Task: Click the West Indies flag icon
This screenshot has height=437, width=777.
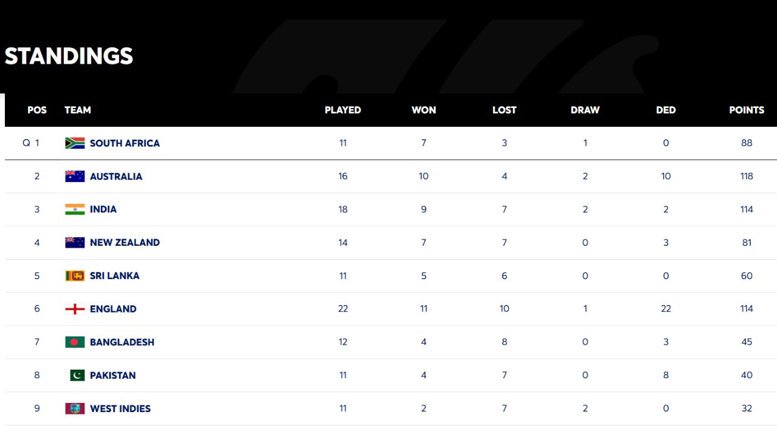Action: (75, 408)
